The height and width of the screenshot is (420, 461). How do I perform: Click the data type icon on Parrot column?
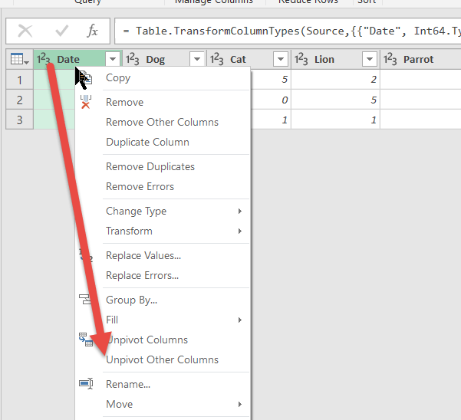[x=390, y=60]
